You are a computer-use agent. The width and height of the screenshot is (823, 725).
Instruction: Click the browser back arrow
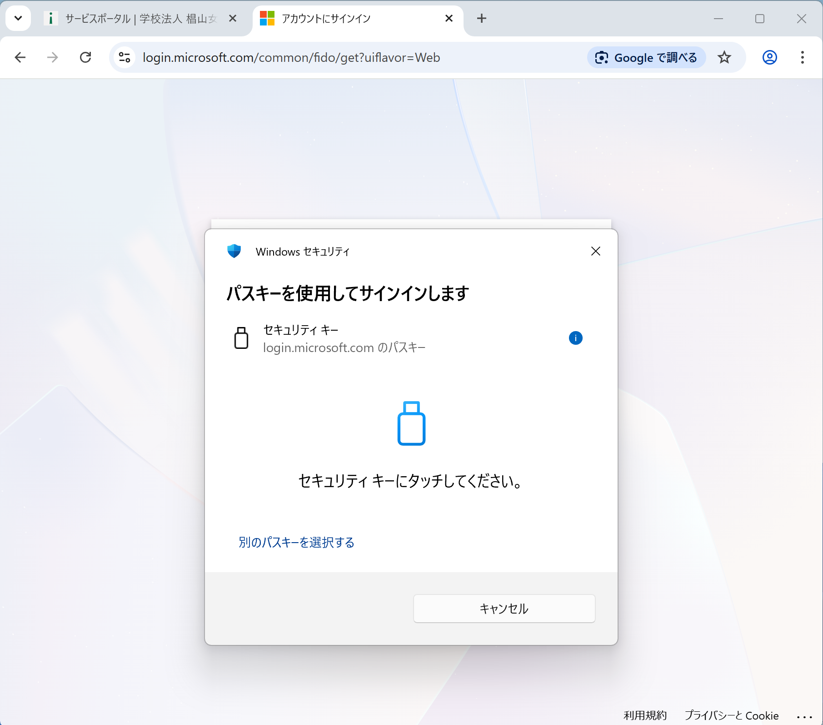pyautogui.click(x=20, y=57)
